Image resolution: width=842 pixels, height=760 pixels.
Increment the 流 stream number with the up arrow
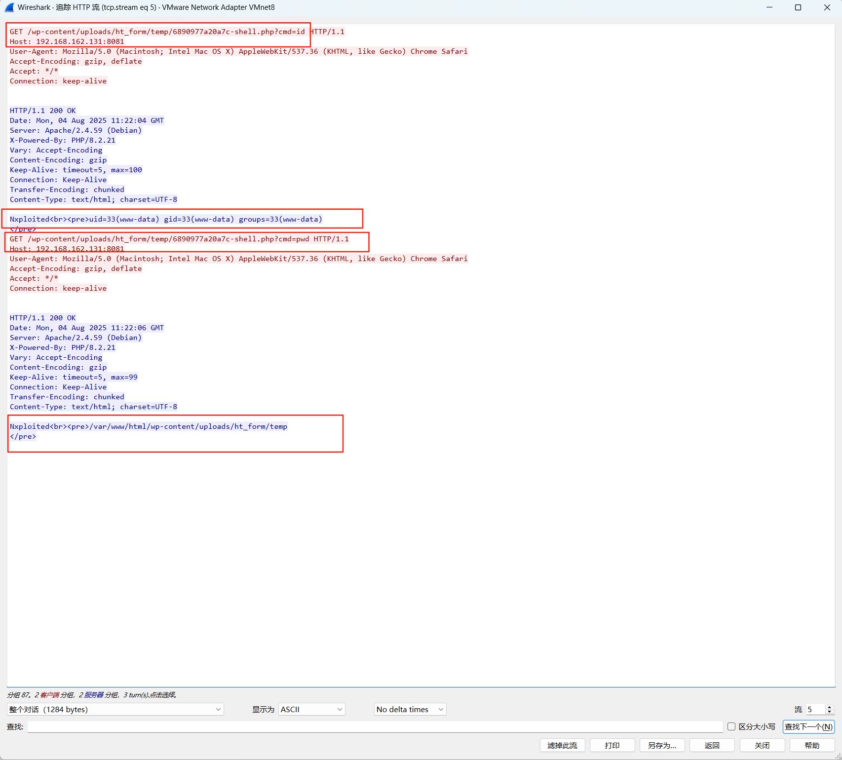pos(830,706)
